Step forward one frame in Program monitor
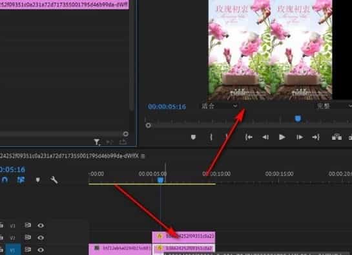352x255 pixels. coord(300,137)
